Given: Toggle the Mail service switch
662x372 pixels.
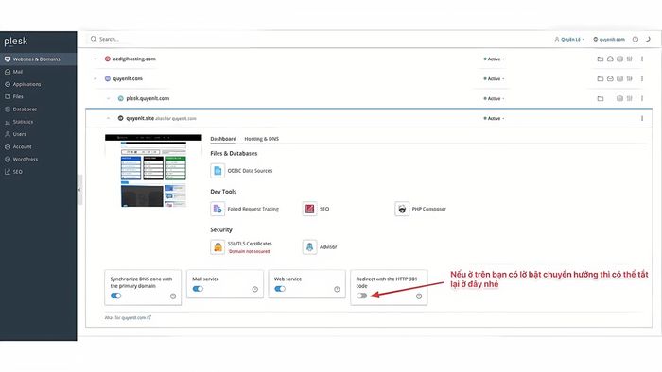Looking at the screenshot, I should 198,289.
